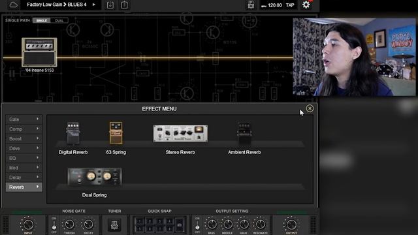The height and width of the screenshot is (235, 418).
Task: Expand the Comp category arrow
Action: (37, 129)
